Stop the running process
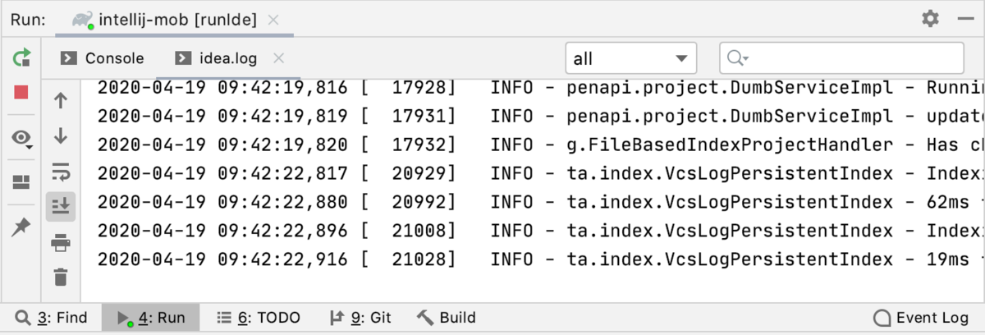Image resolution: width=985 pixels, height=335 pixels. 22,92
